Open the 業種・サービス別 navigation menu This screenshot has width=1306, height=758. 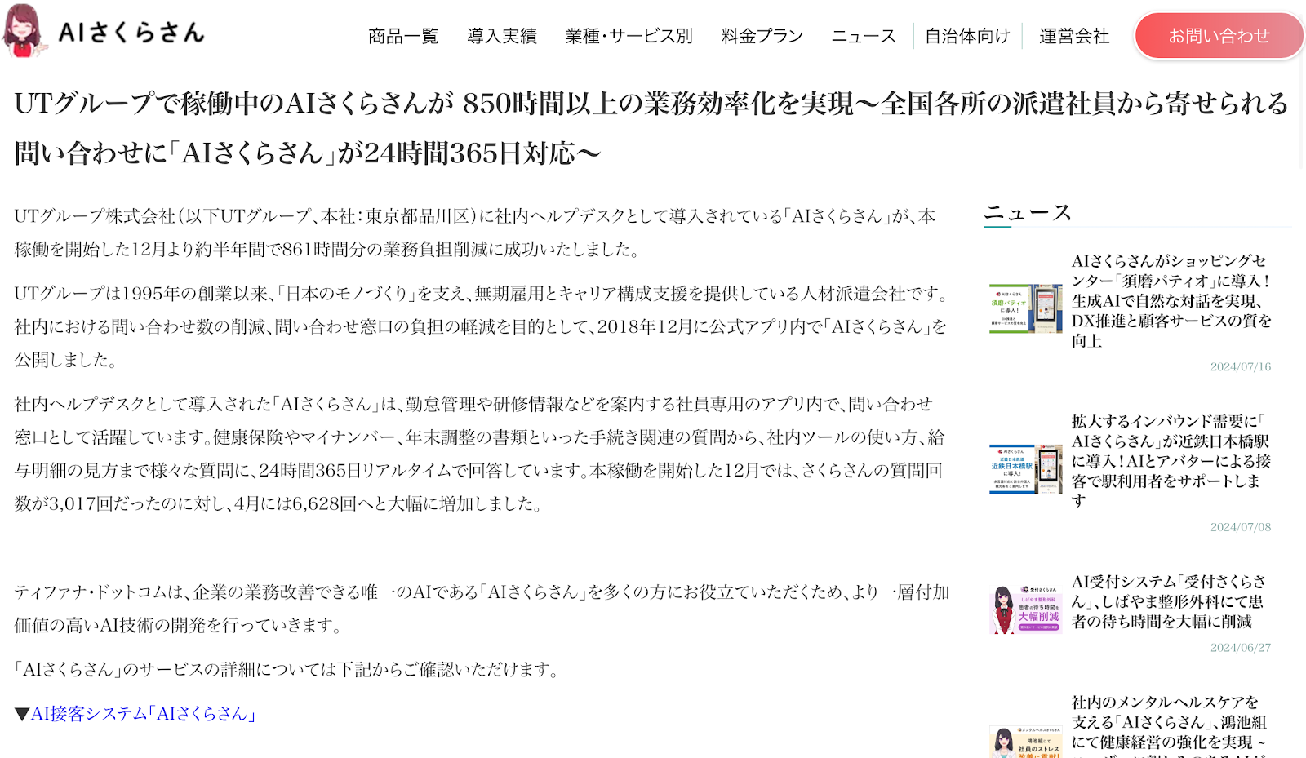coord(629,36)
